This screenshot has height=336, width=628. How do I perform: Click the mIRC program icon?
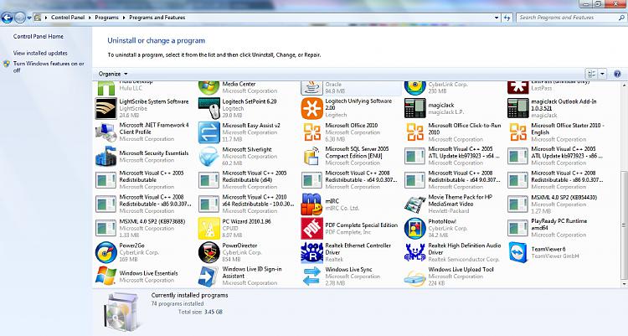[x=311, y=204]
